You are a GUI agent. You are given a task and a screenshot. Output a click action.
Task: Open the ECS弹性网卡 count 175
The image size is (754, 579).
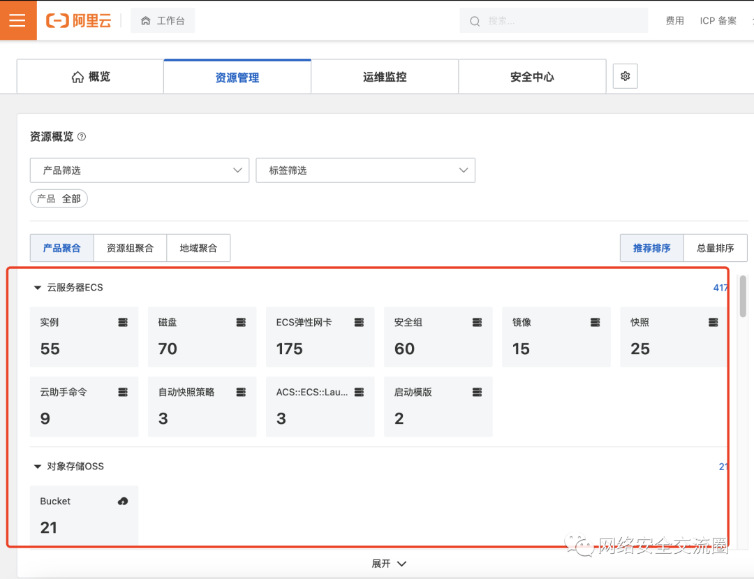pos(290,349)
